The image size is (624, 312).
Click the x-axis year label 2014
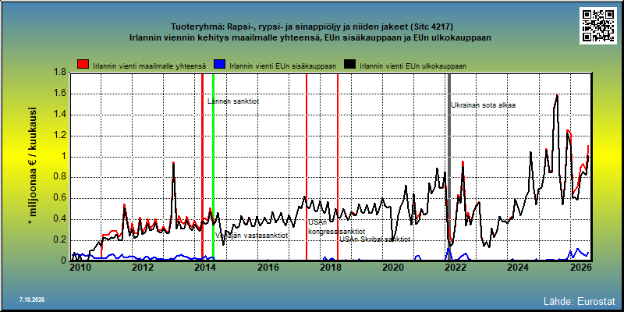click(205, 267)
